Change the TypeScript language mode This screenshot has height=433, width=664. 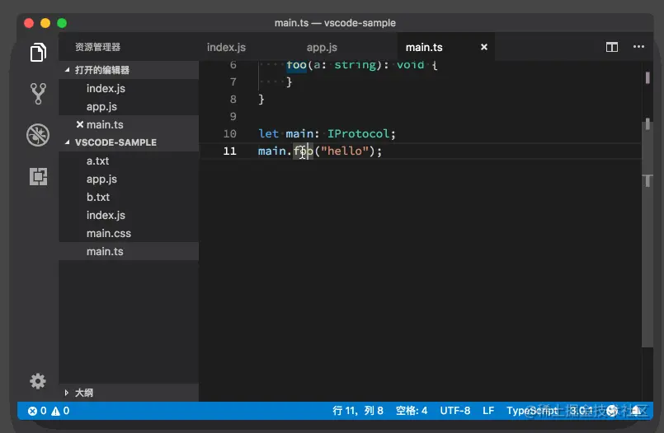coord(532,411)
